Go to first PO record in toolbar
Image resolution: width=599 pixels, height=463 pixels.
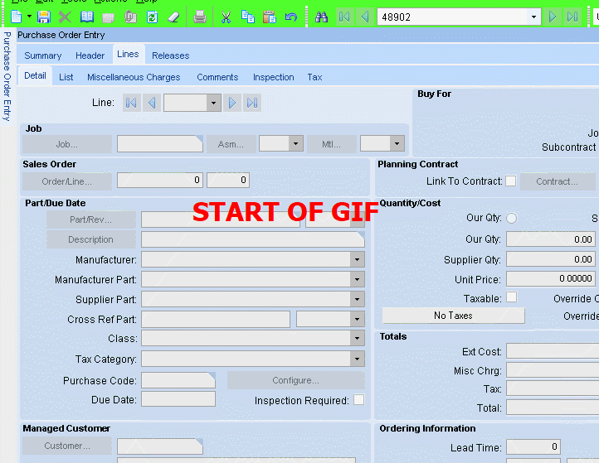point(344,17)
